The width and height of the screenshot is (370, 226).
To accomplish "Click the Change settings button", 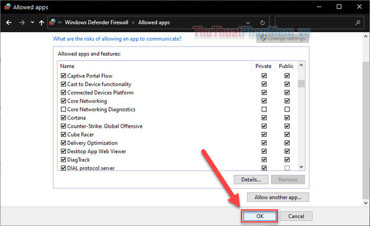I will pyautogui.click(x=283, y=38).
